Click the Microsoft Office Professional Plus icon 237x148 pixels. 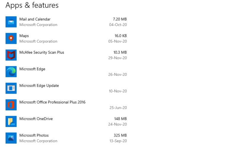point(11,105)
